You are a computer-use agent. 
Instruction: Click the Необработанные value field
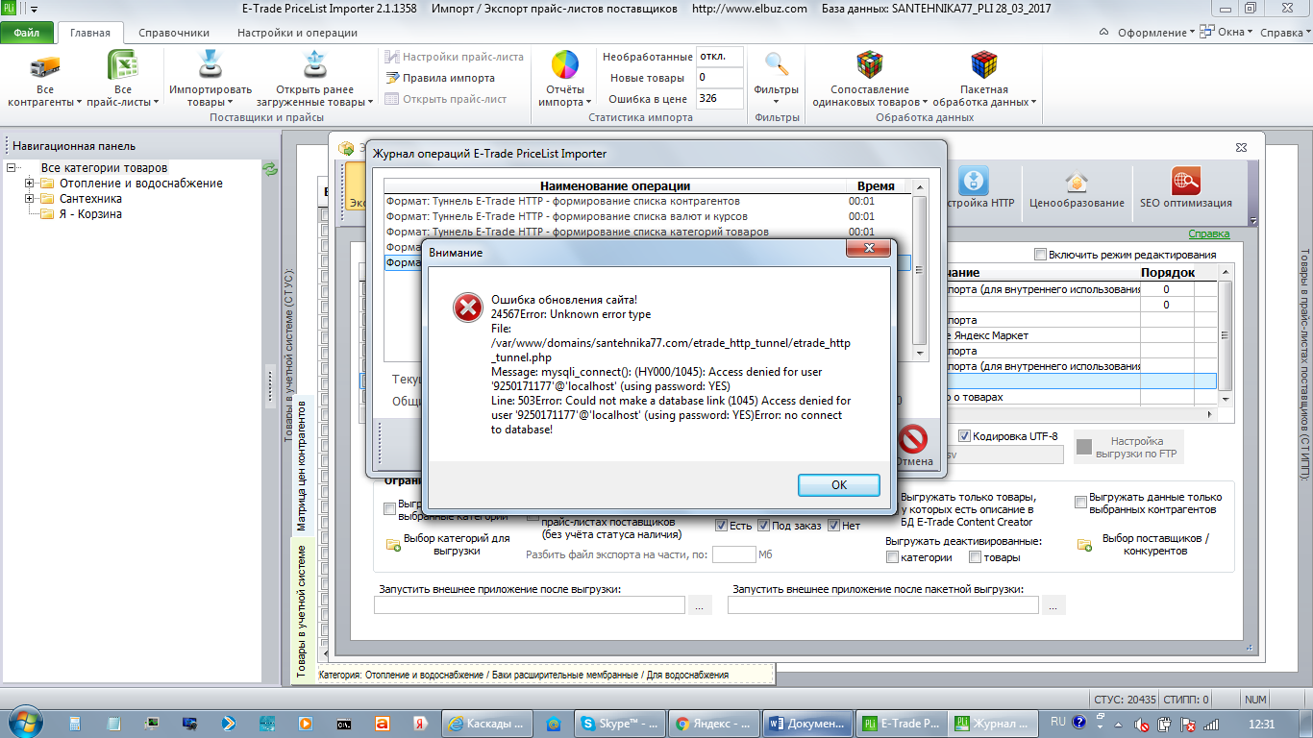(720, 57)
